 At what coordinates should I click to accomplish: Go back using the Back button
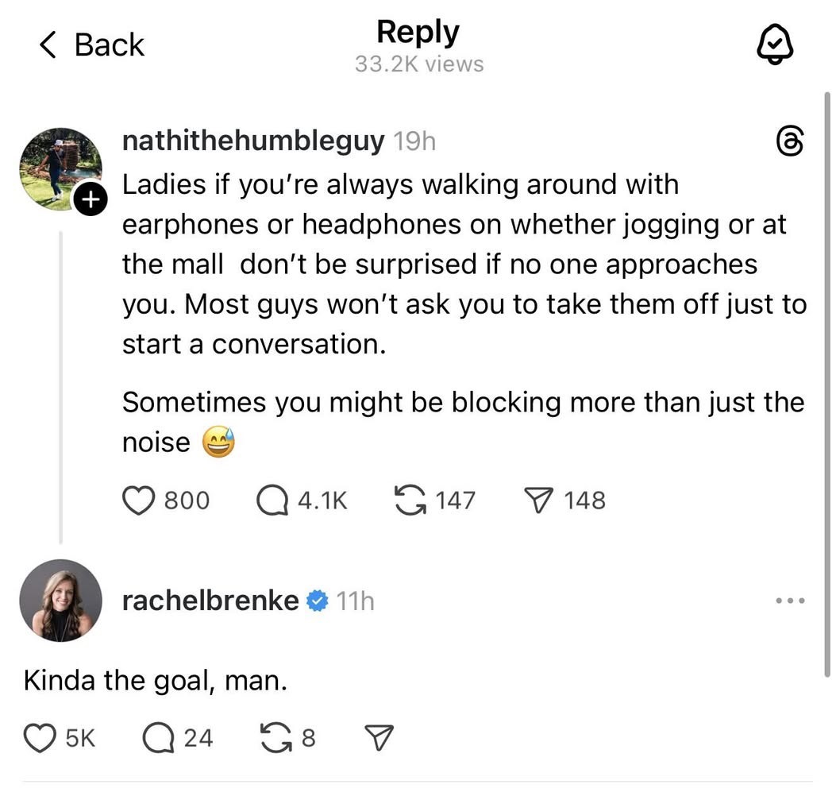92,45
